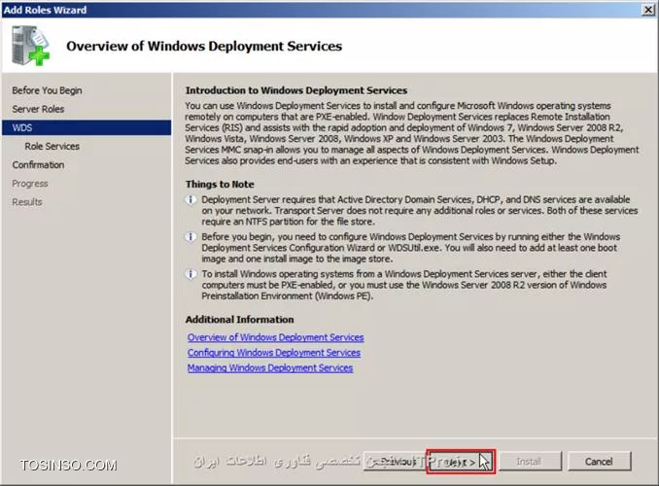659x486 pixels.
Task: Click Introduction to Windows Deployment Services heading
Action: [x=296, y=90]
